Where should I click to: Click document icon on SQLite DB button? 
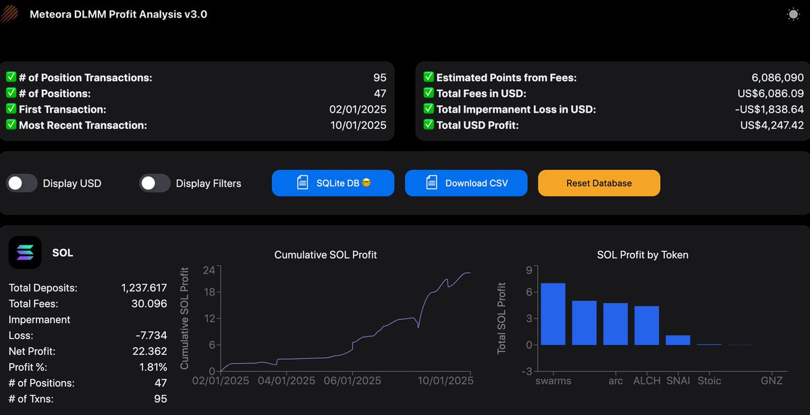[302, 183]
